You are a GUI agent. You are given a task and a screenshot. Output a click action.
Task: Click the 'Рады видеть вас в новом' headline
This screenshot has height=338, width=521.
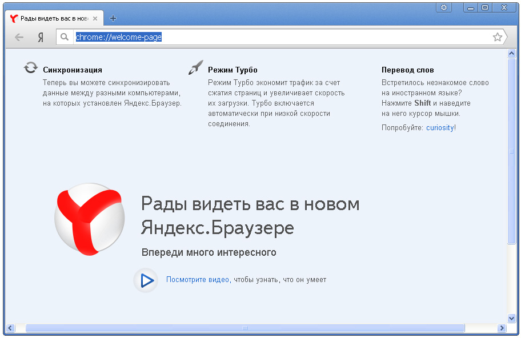(250, 204)
